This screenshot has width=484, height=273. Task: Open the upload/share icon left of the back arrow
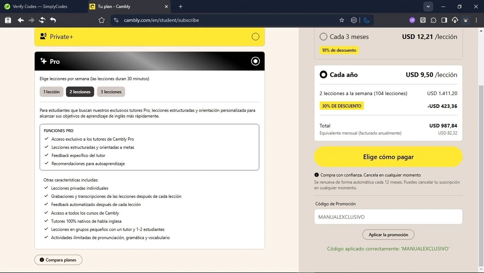(8, 20)
